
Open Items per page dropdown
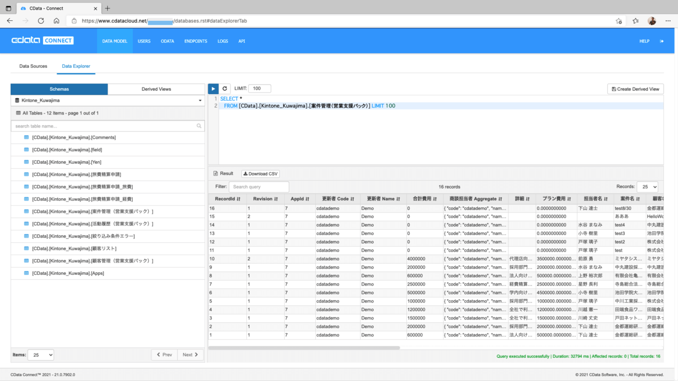41,355
